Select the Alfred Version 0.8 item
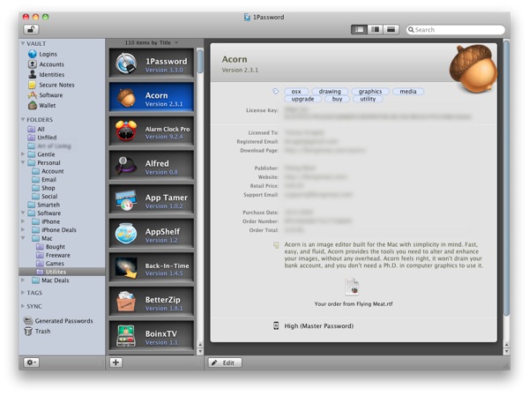Screen dimensions: 529x396 click(x=152, y=166)
